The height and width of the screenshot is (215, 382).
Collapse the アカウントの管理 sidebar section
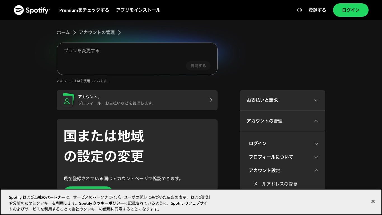(282, 121)
